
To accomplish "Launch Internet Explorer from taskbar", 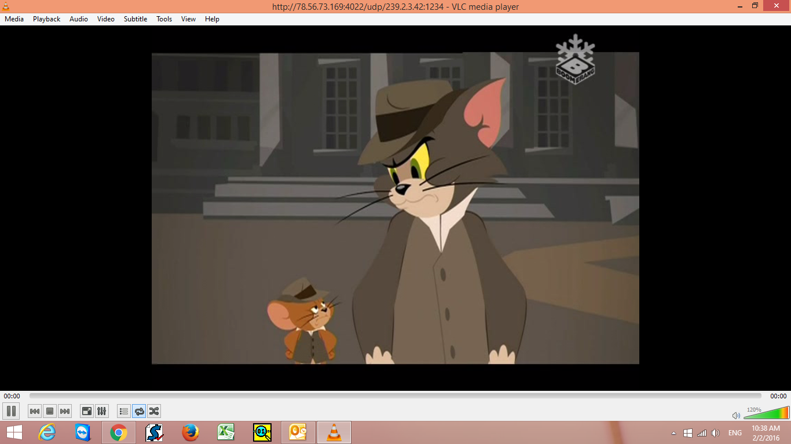I will tap(47, 432).
